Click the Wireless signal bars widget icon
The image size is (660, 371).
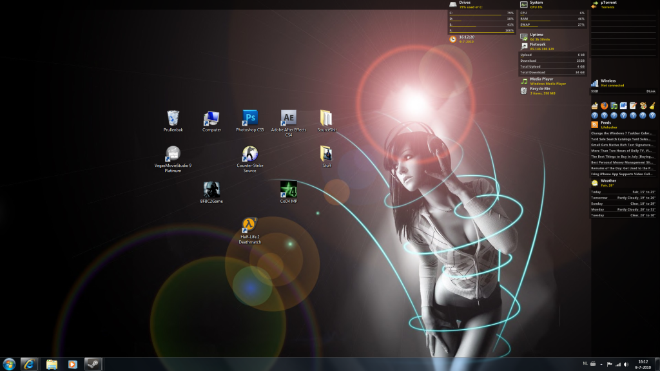595,83
